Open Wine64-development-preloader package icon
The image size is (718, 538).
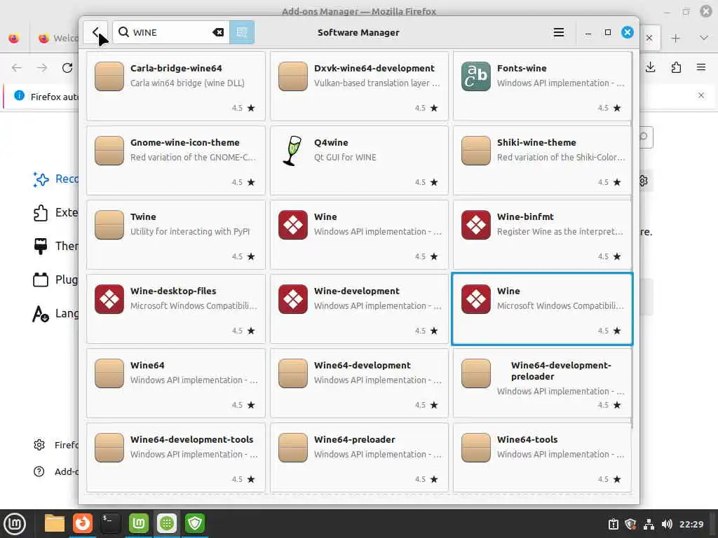pyautogui.click(x=476, y=373)
